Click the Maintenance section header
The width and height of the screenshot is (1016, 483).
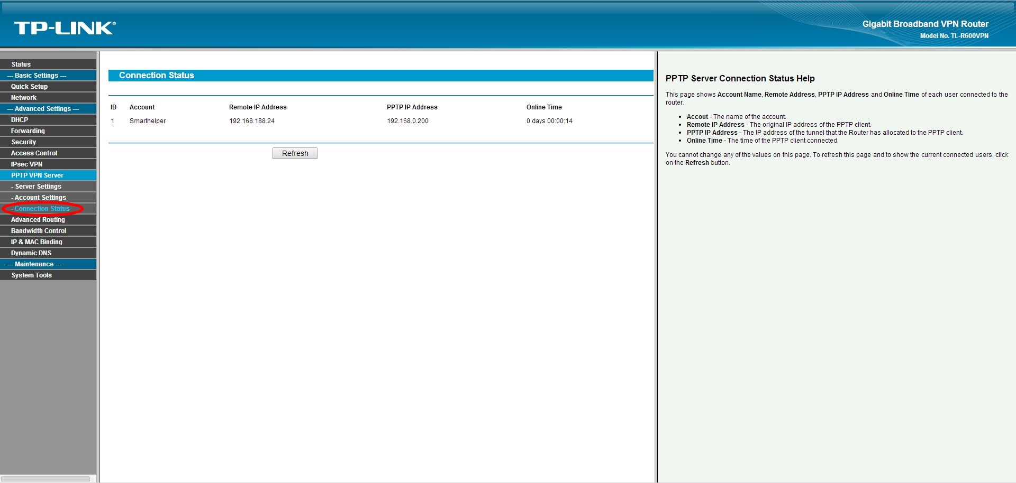48,264
